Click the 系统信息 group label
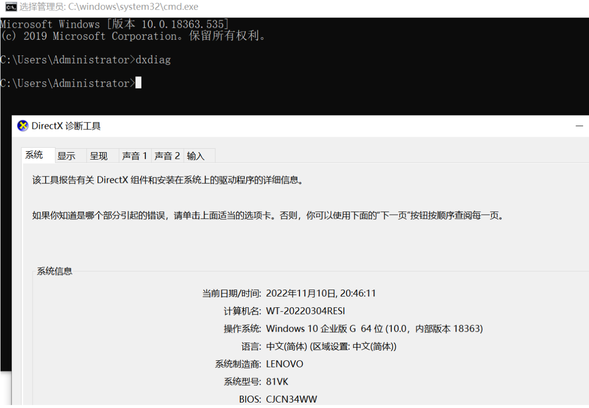The width and height of the screenshot is (589, 408). 55,271
